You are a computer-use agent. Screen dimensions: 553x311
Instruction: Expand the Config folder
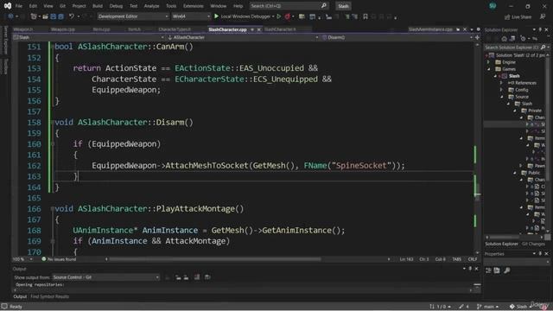click(x=501, y=90)
